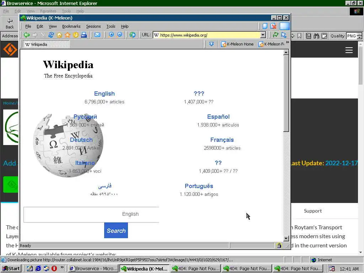Click the globe icon beside URL label
The image size is (364, 273).
pos(133,35)
